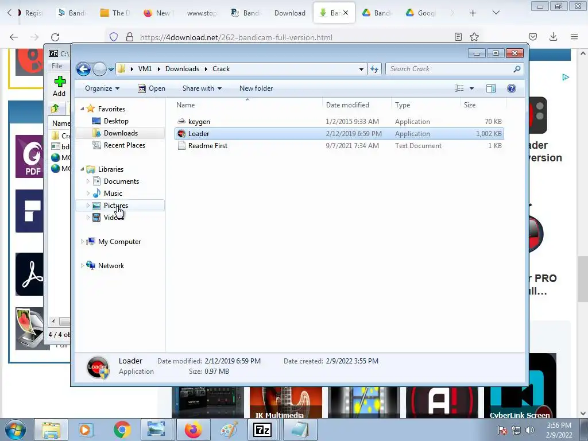Click Explorer forward navigation button
Image resolution: width=588 pixels, height=441 pixels.
[99, 69]
